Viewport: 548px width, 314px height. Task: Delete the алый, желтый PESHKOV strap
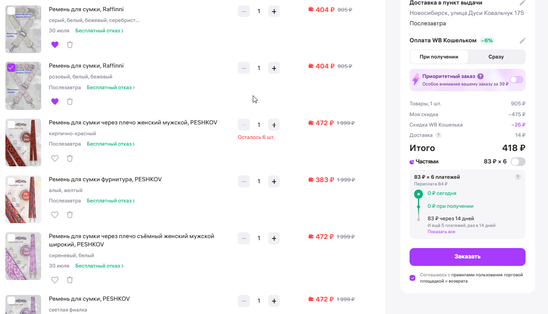pyautogui.click(x=70, y=215)
